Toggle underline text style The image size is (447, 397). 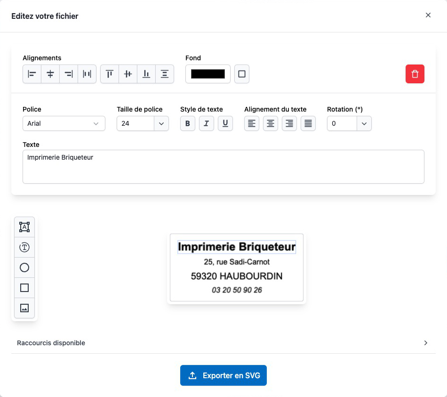coord(225,123)
